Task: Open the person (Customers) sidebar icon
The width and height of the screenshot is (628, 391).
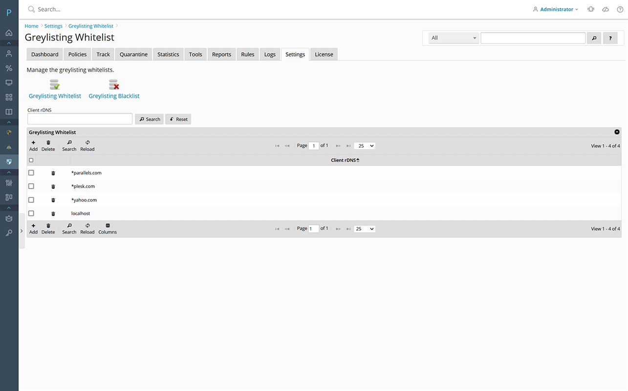Action: (9, 54)
